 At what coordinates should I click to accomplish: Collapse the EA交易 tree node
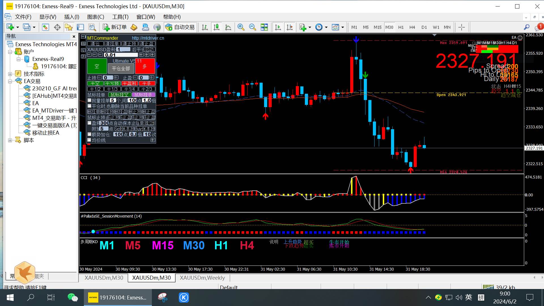point(10,81)
